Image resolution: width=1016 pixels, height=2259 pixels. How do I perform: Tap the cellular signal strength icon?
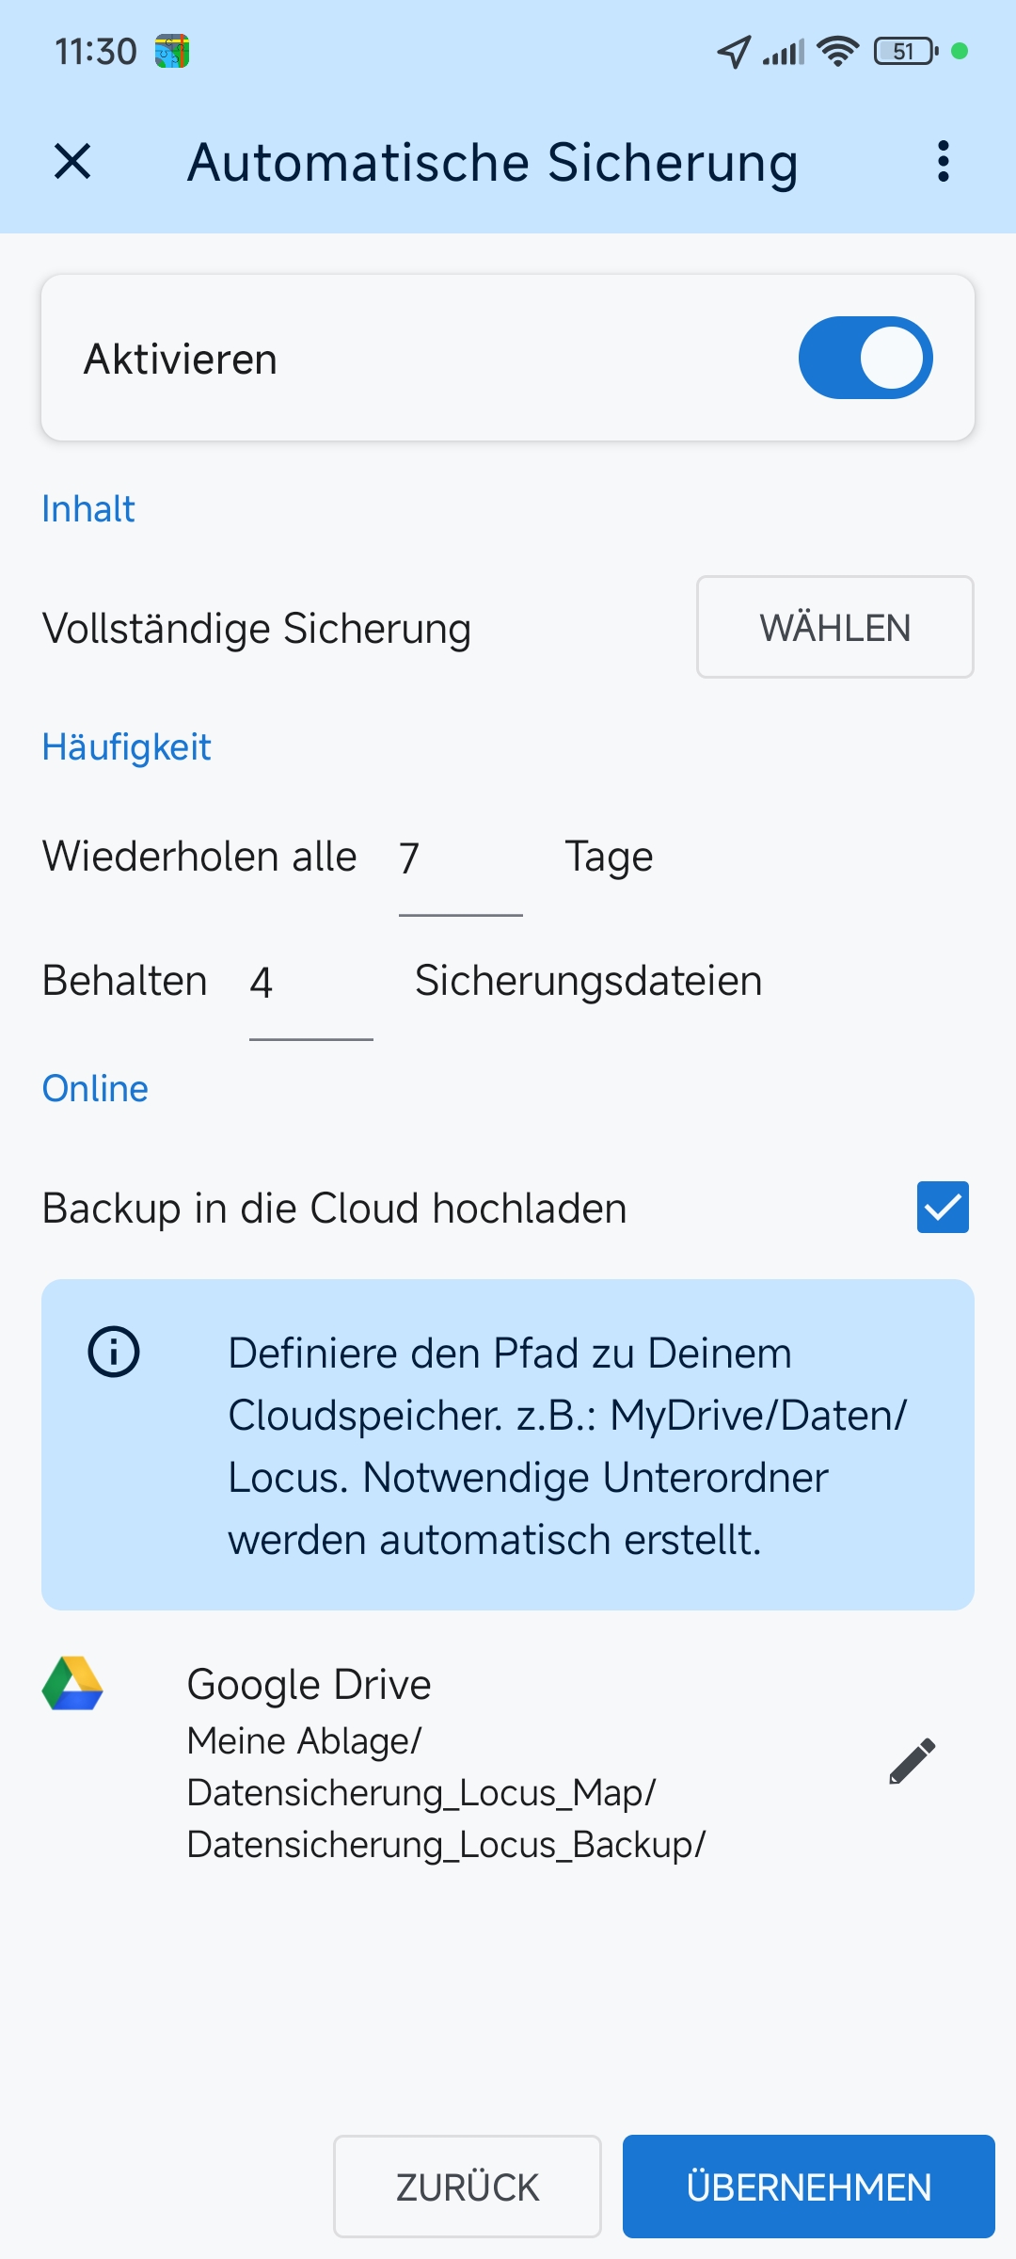pos(784,52)
